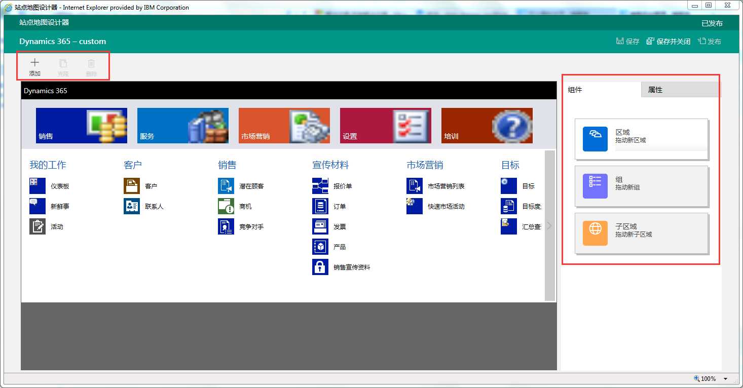Image resolution: width=743 pixels, height=388 pixels.
Task: Select the 目标 group header
Action: 510,165
